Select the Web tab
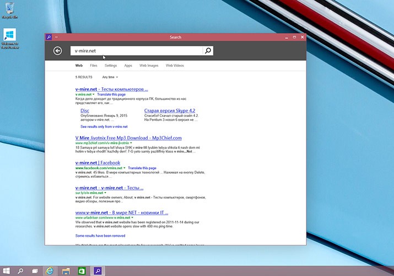394x276 pixels. [79, 66]
